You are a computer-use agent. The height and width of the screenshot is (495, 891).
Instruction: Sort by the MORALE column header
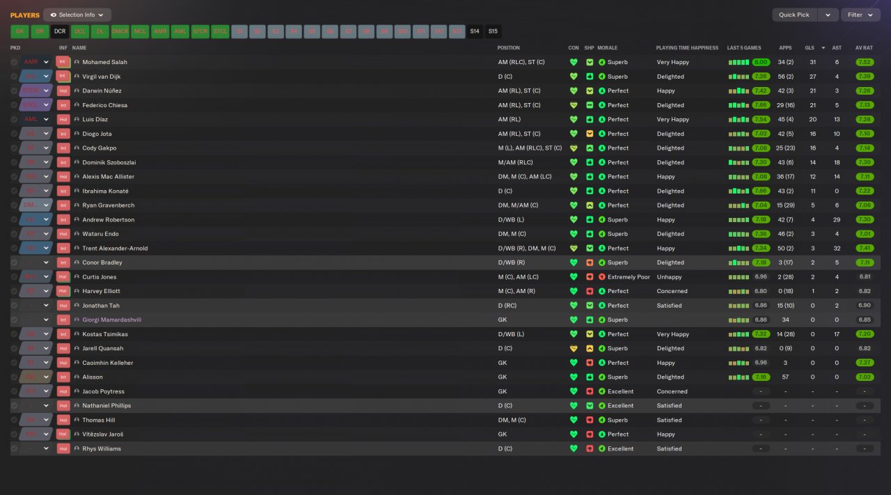click(x=607, y=48)
